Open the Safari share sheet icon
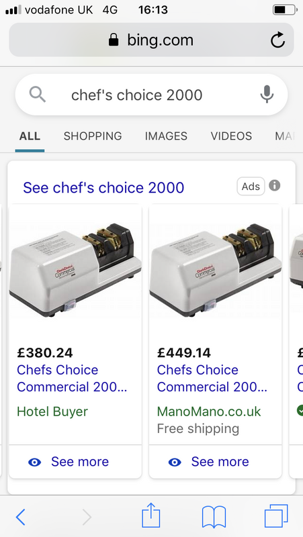303x537 pixels. click(151, 515)
